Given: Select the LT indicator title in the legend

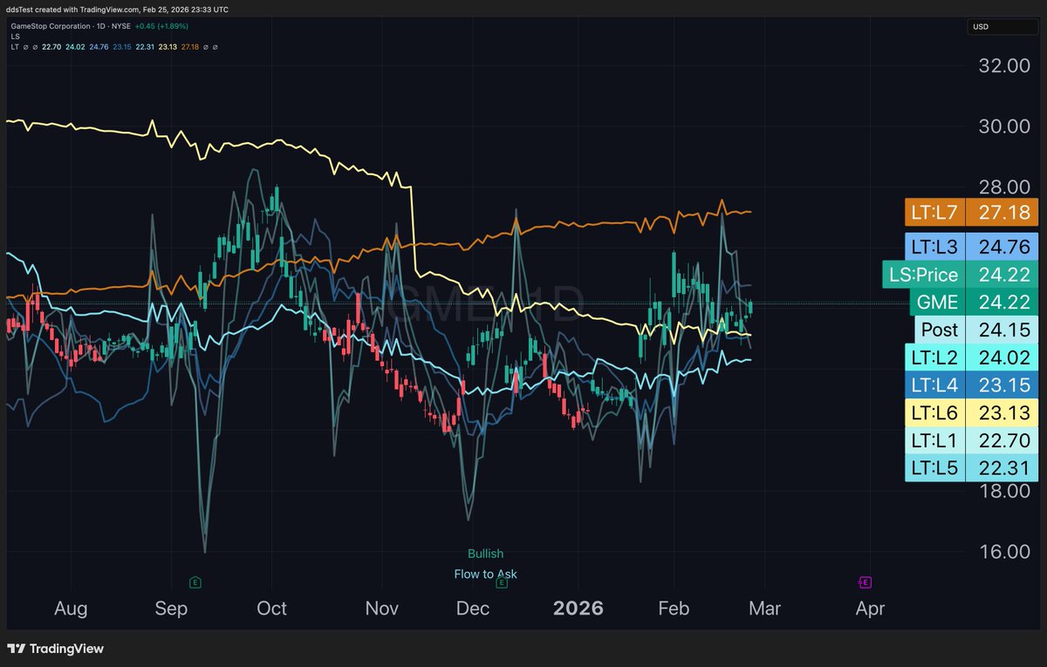Looking at the screenshot, I should [x=14, y=46].
